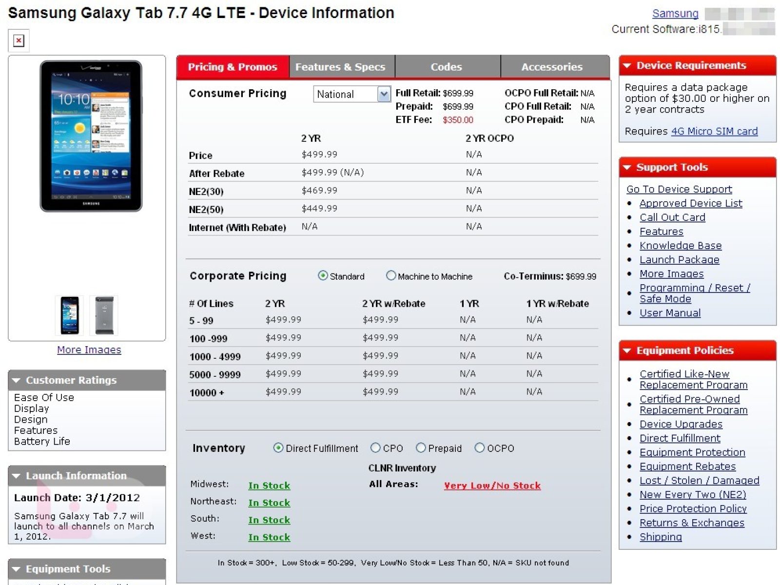Click the Samsung manufacturer link

(x=675, y=14)
